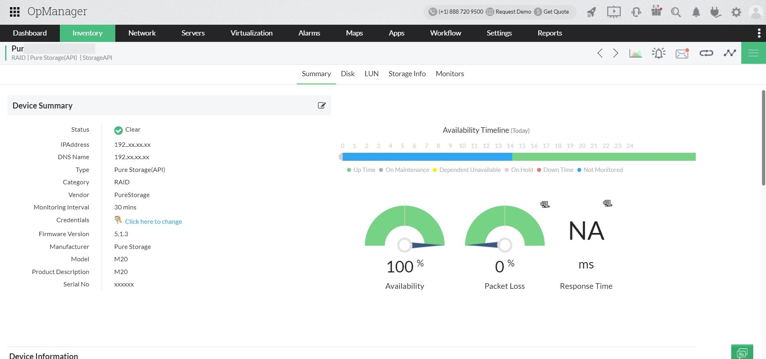Edit the Device Summary using pencil icon
The width and height of the screenshot is (766, 359).
(322, 105)
